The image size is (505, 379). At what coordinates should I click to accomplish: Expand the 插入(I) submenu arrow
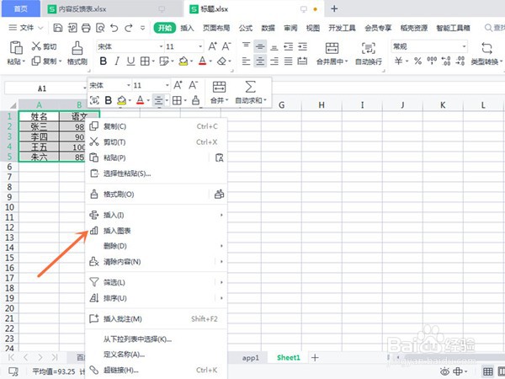(221, 215)
